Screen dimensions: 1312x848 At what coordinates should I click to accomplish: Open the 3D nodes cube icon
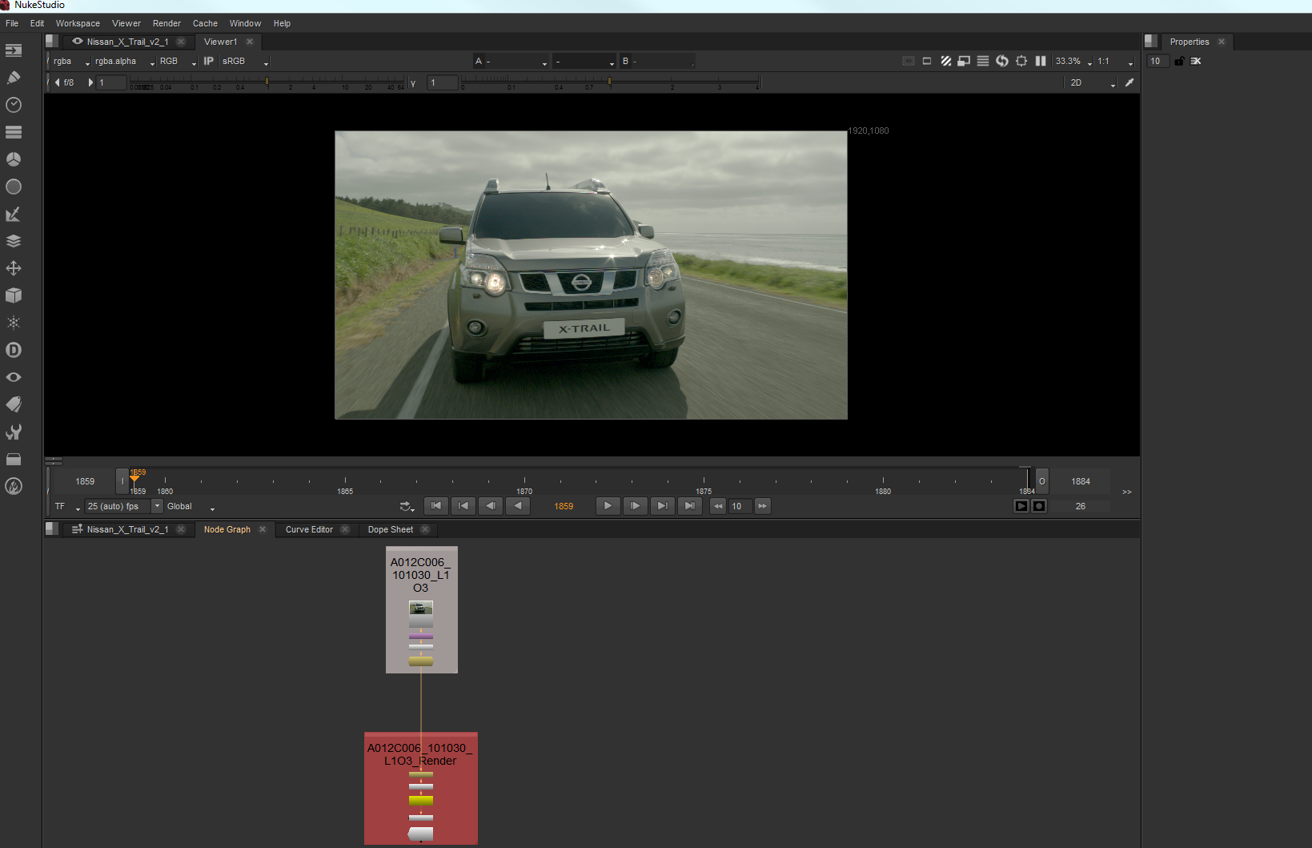(x=14, y=295)
